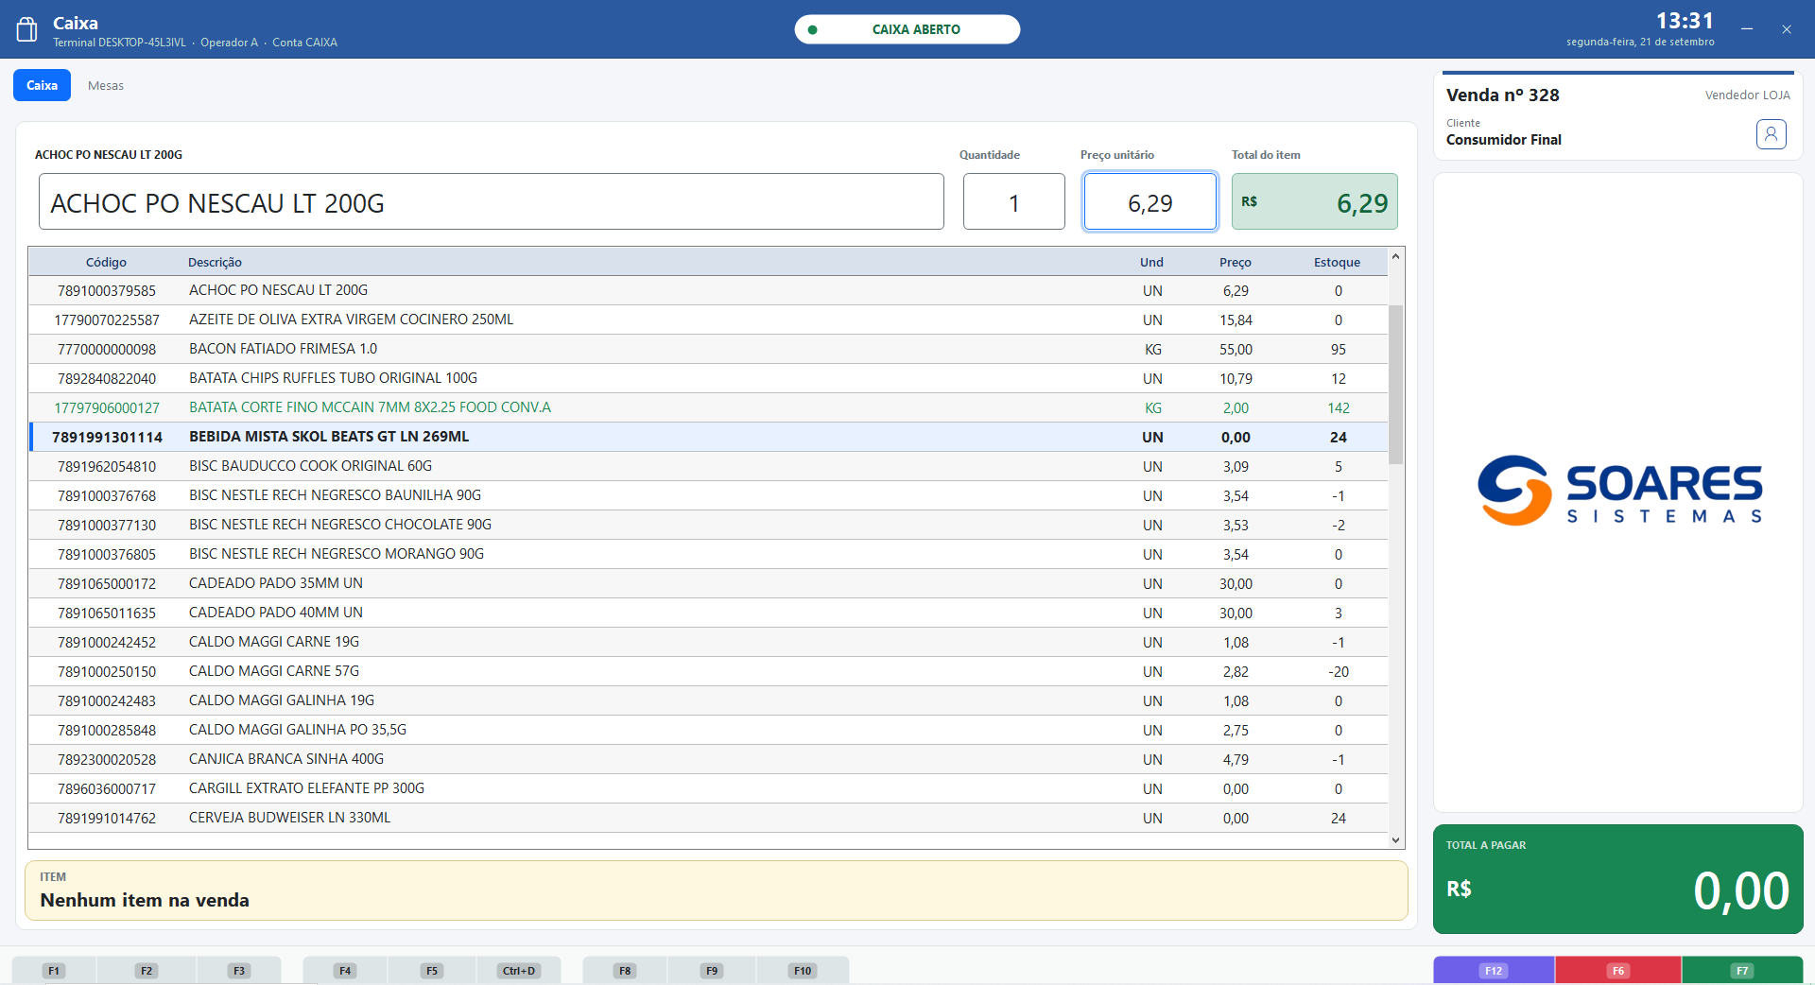The height and width of the screenshot is (985, 1815).
Task: Sort by the Estoque column header
Action: tap(1337, 262)
